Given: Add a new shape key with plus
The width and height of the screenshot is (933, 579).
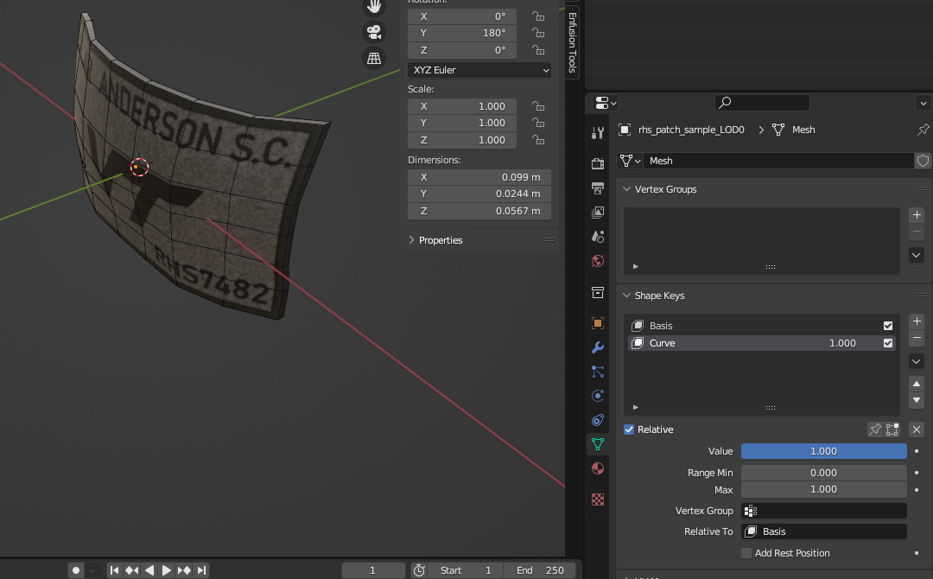Looking at the screenshot, I should point(917,321).
